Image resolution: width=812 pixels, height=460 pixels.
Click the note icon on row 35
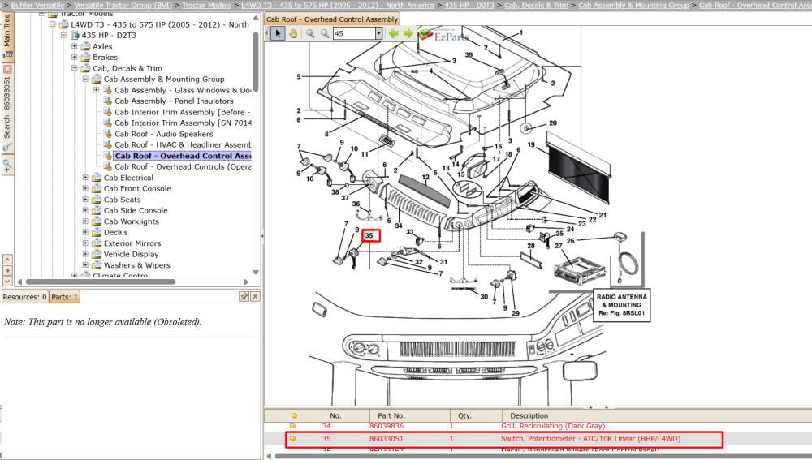tap(293, 438)
